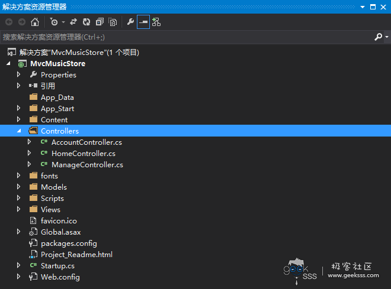Focus the Solution Explorer search box
391x289 pixels.
tap(186, 37)
